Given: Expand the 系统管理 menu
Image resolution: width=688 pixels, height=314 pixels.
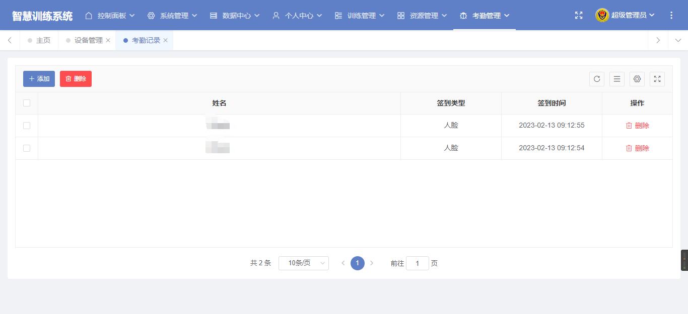Looking at the screenshot, I should (172, 16).
